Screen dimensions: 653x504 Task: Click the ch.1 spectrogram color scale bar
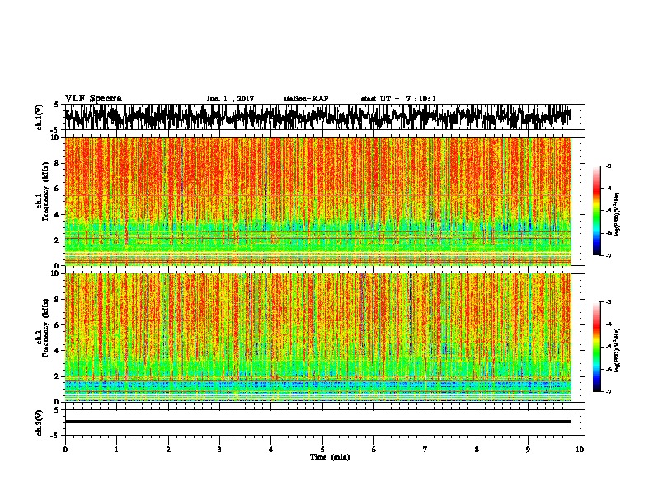coord(597,211)
